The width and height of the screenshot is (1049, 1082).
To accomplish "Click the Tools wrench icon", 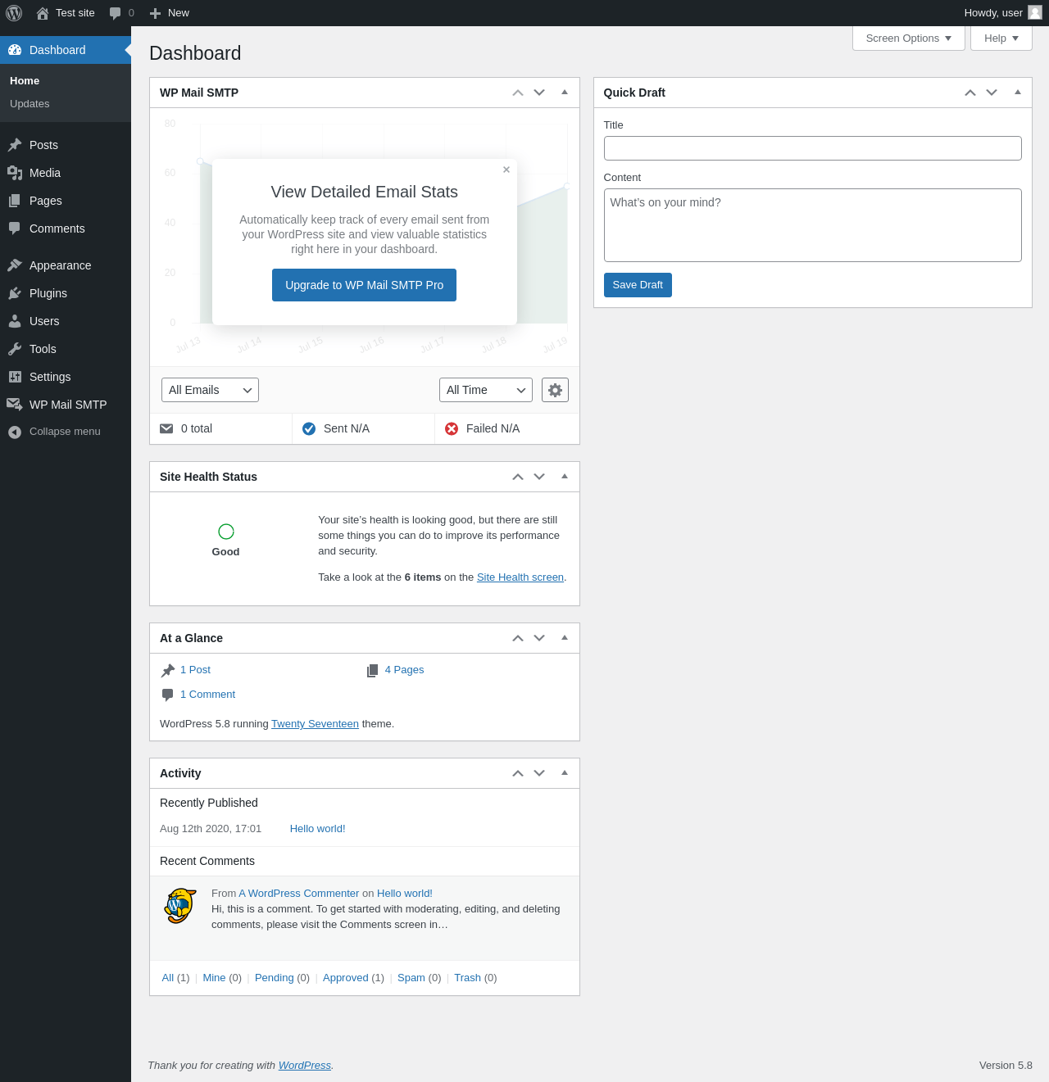I will tap(15, 349).
